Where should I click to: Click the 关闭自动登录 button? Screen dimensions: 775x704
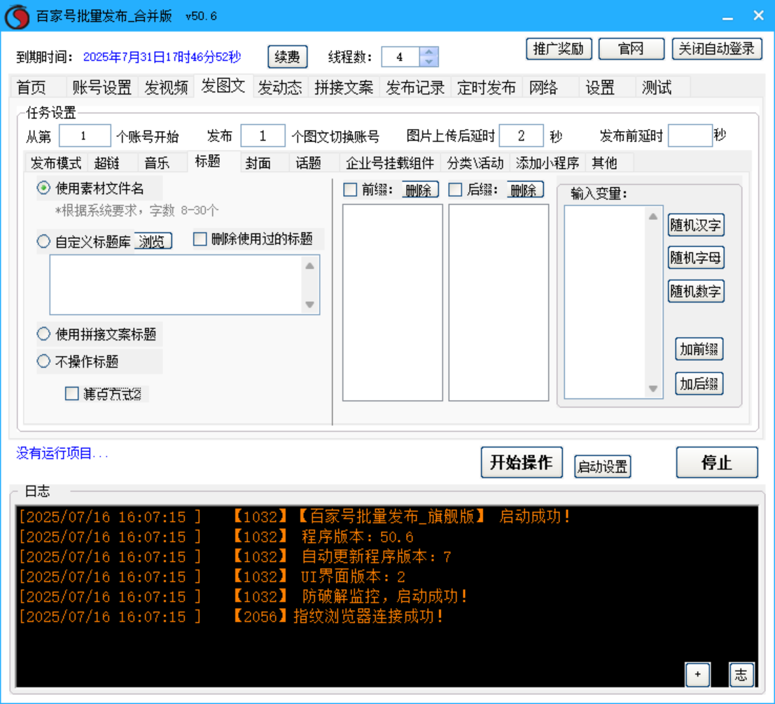pos(717,49)
